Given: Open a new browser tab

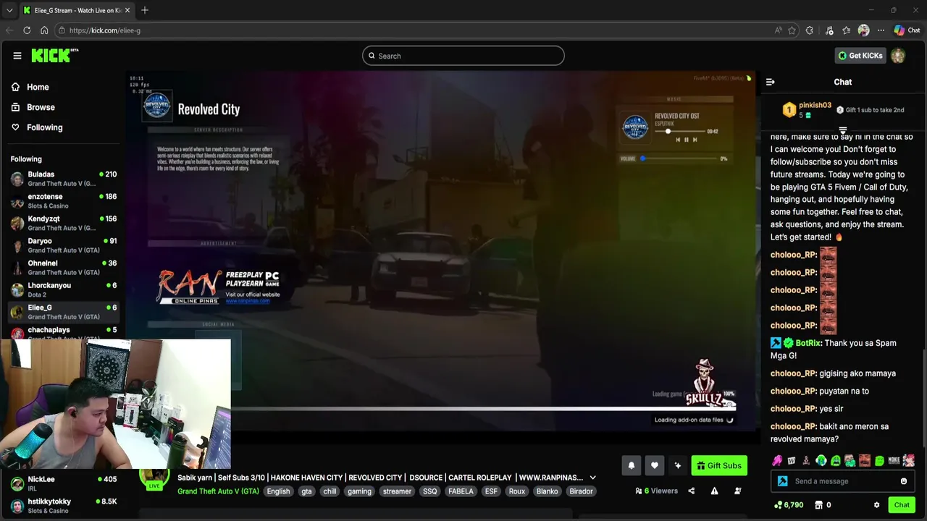Looking at the screenshot, I should (145, 10).
